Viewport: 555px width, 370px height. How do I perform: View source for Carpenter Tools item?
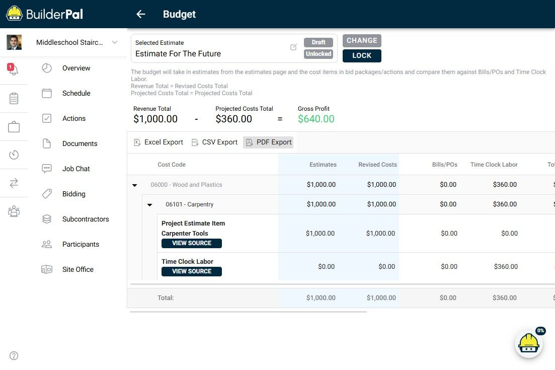coord(191,243)
